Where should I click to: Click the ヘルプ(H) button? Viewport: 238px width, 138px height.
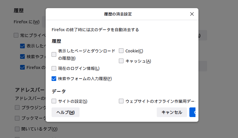(x=65, y=112)
